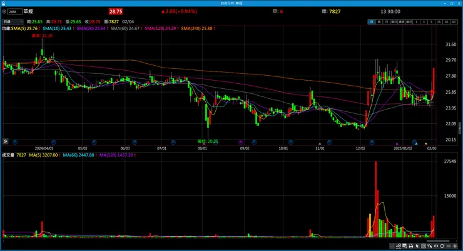
Task: Select the 日 daily timeframe button
Action: [x=372, y=22]
